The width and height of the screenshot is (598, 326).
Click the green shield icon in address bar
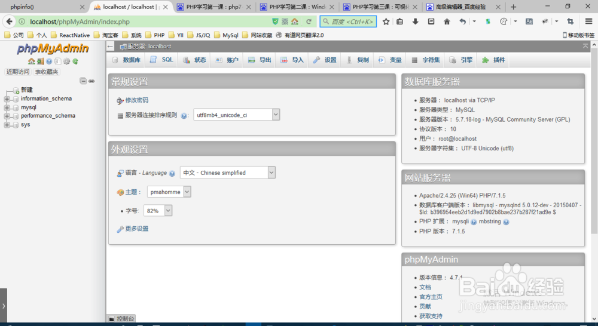275,21
